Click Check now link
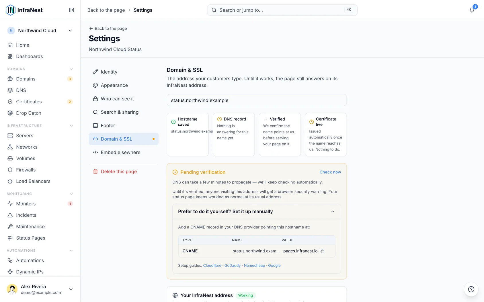Viewport: 484px width, 302px height. coord(330,172)
